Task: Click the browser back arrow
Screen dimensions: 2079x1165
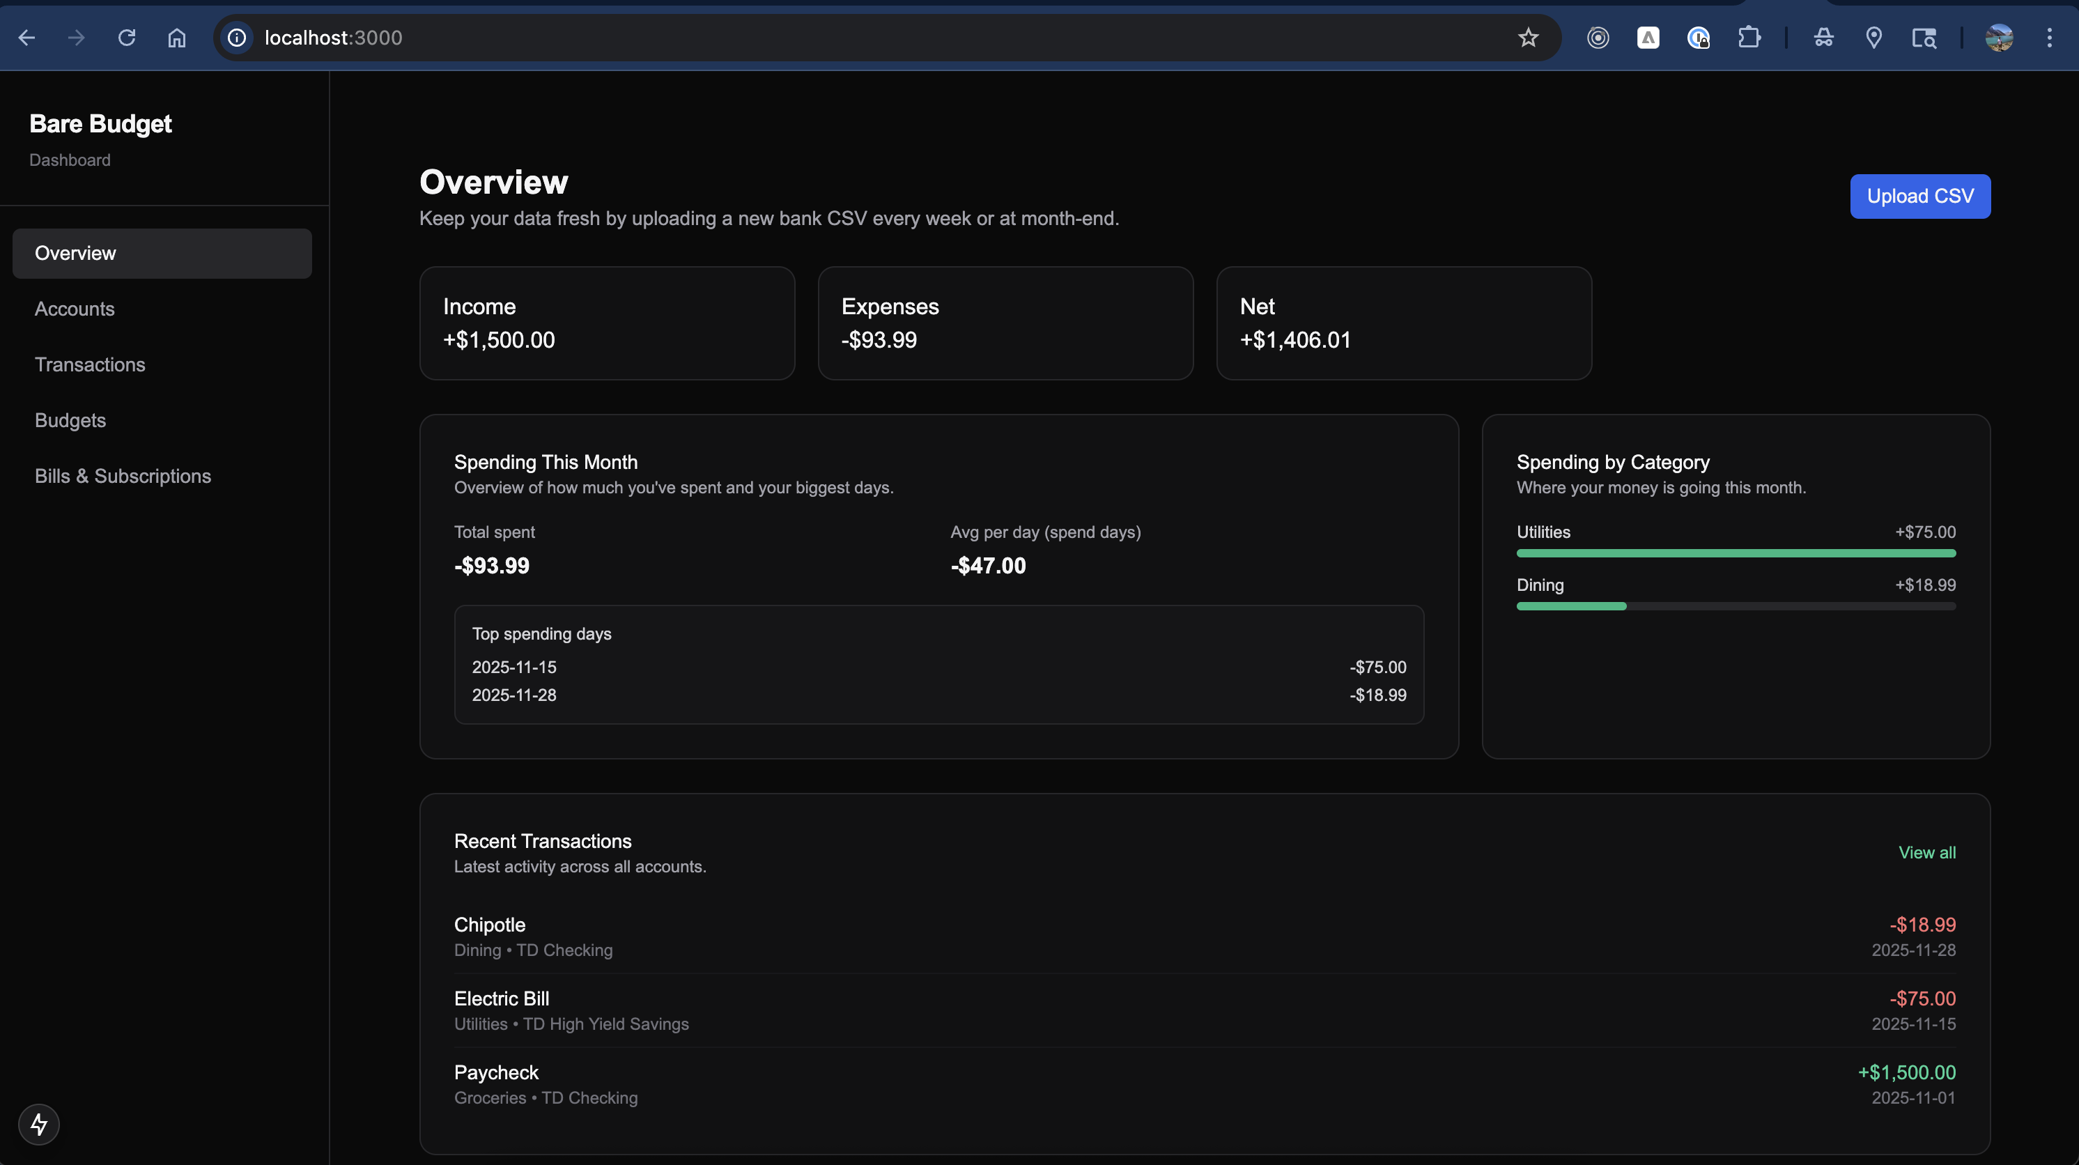Action: pos(26,37)
